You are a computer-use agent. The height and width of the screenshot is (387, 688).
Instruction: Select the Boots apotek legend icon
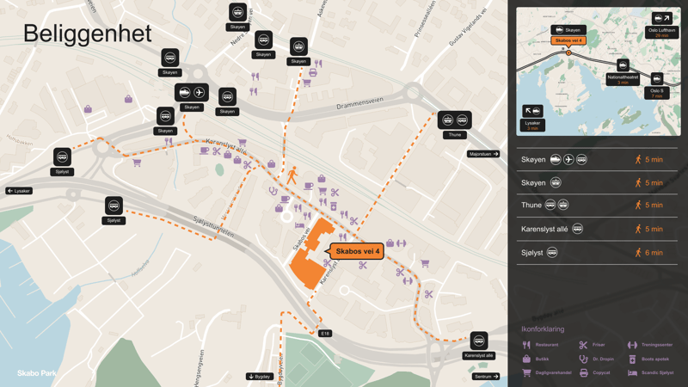632,359
